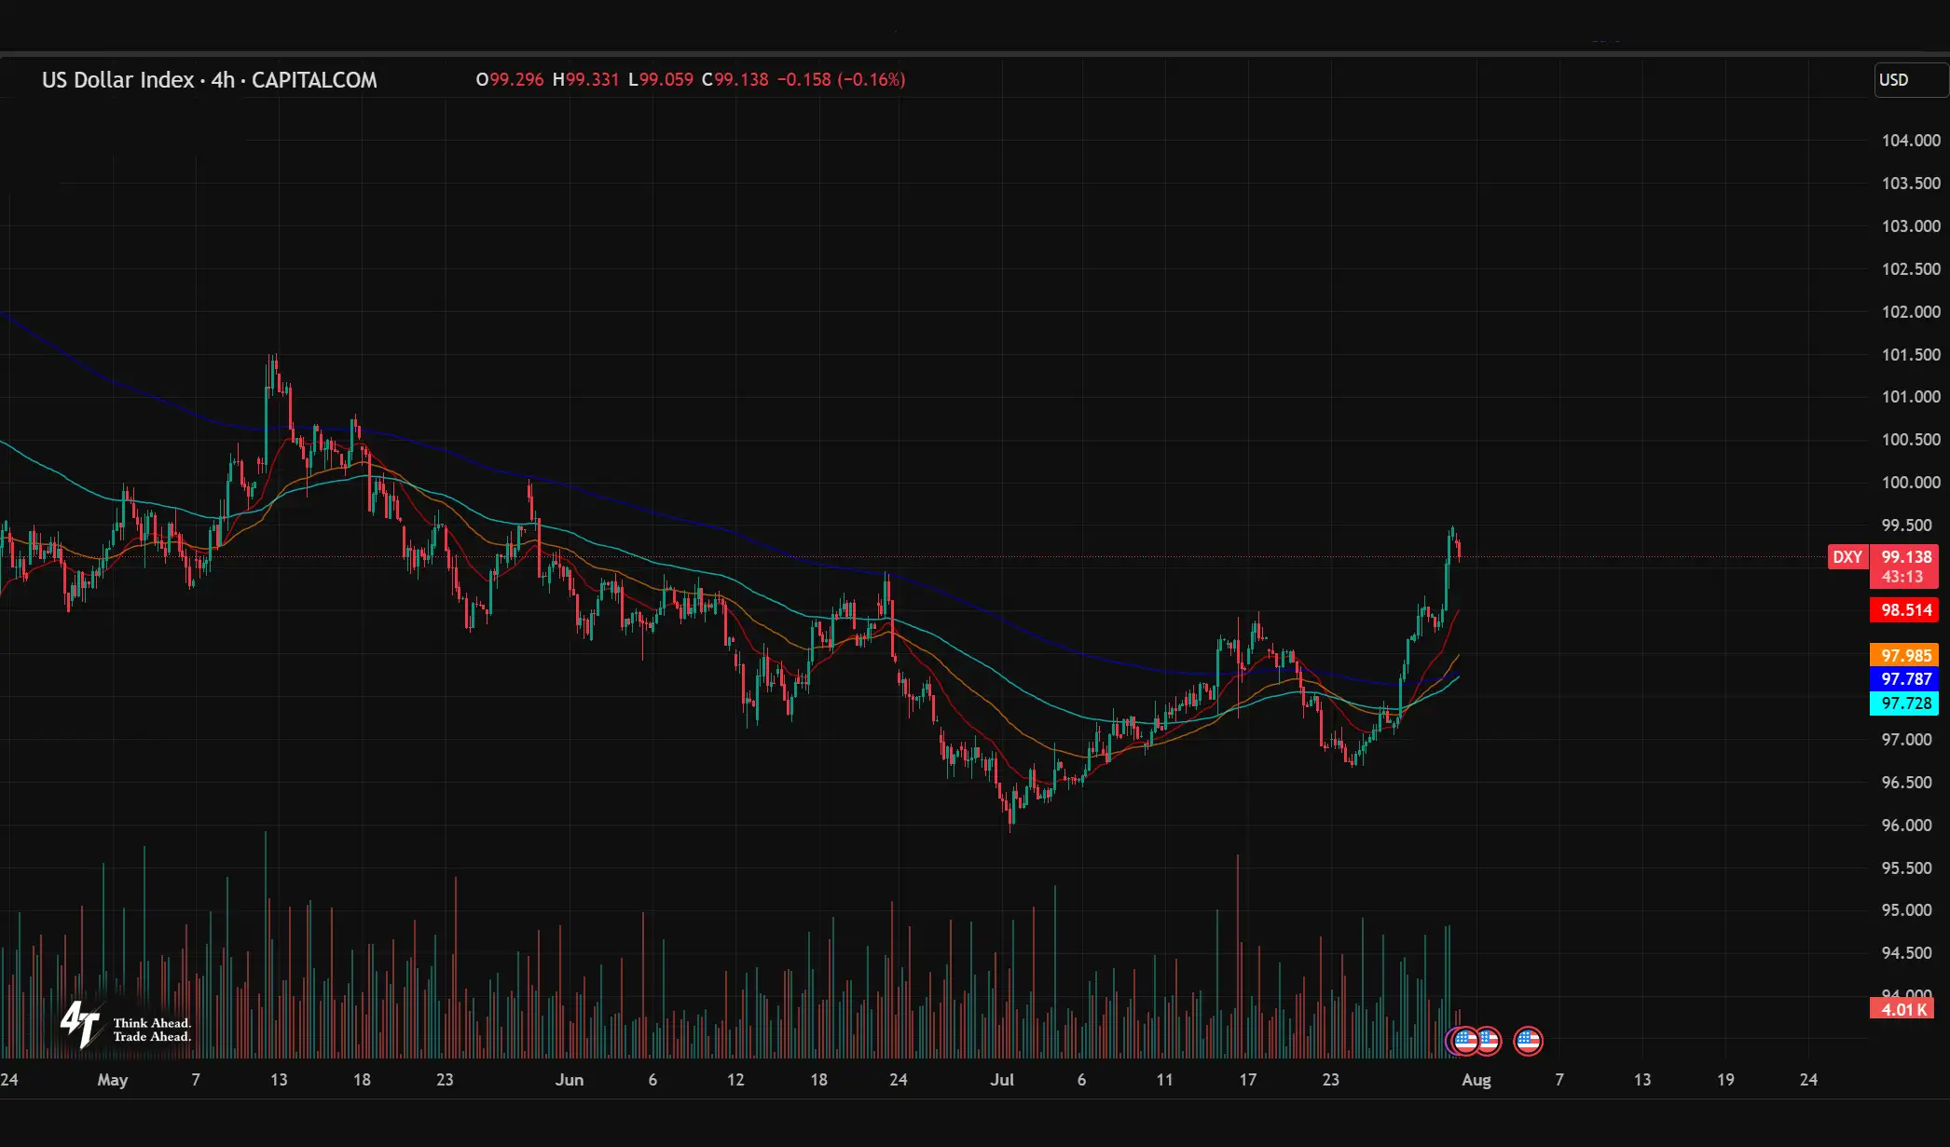Select the red 98.514 moving average label
Viewport: 1950px width, 1147px height.
1905,610
